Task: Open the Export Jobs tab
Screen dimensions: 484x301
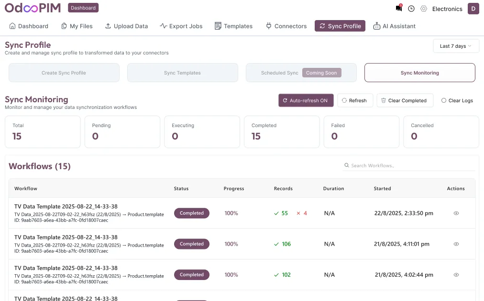Action: coord(181,26)
